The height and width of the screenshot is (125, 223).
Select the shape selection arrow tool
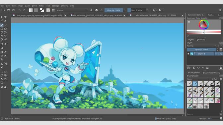(2, 17)
